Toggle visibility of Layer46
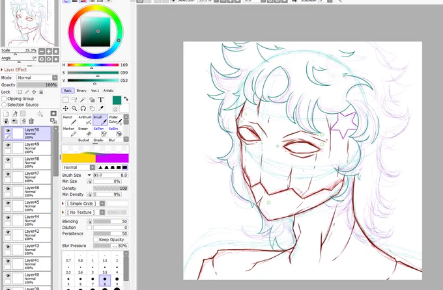This screenshot has width=443, height=290. (8, 189)
